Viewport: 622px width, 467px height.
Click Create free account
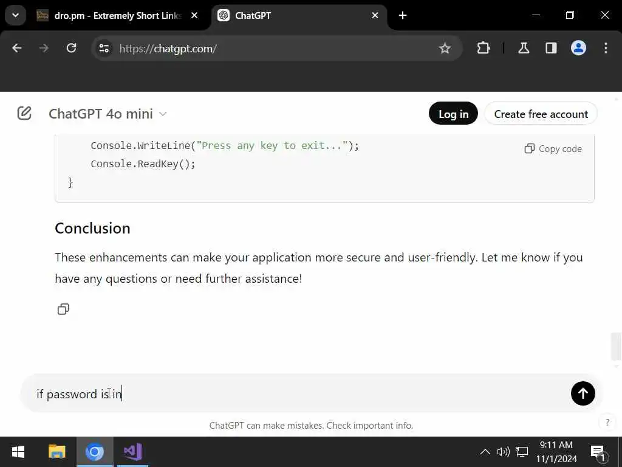pyautogui.click(x=541, y=114)
